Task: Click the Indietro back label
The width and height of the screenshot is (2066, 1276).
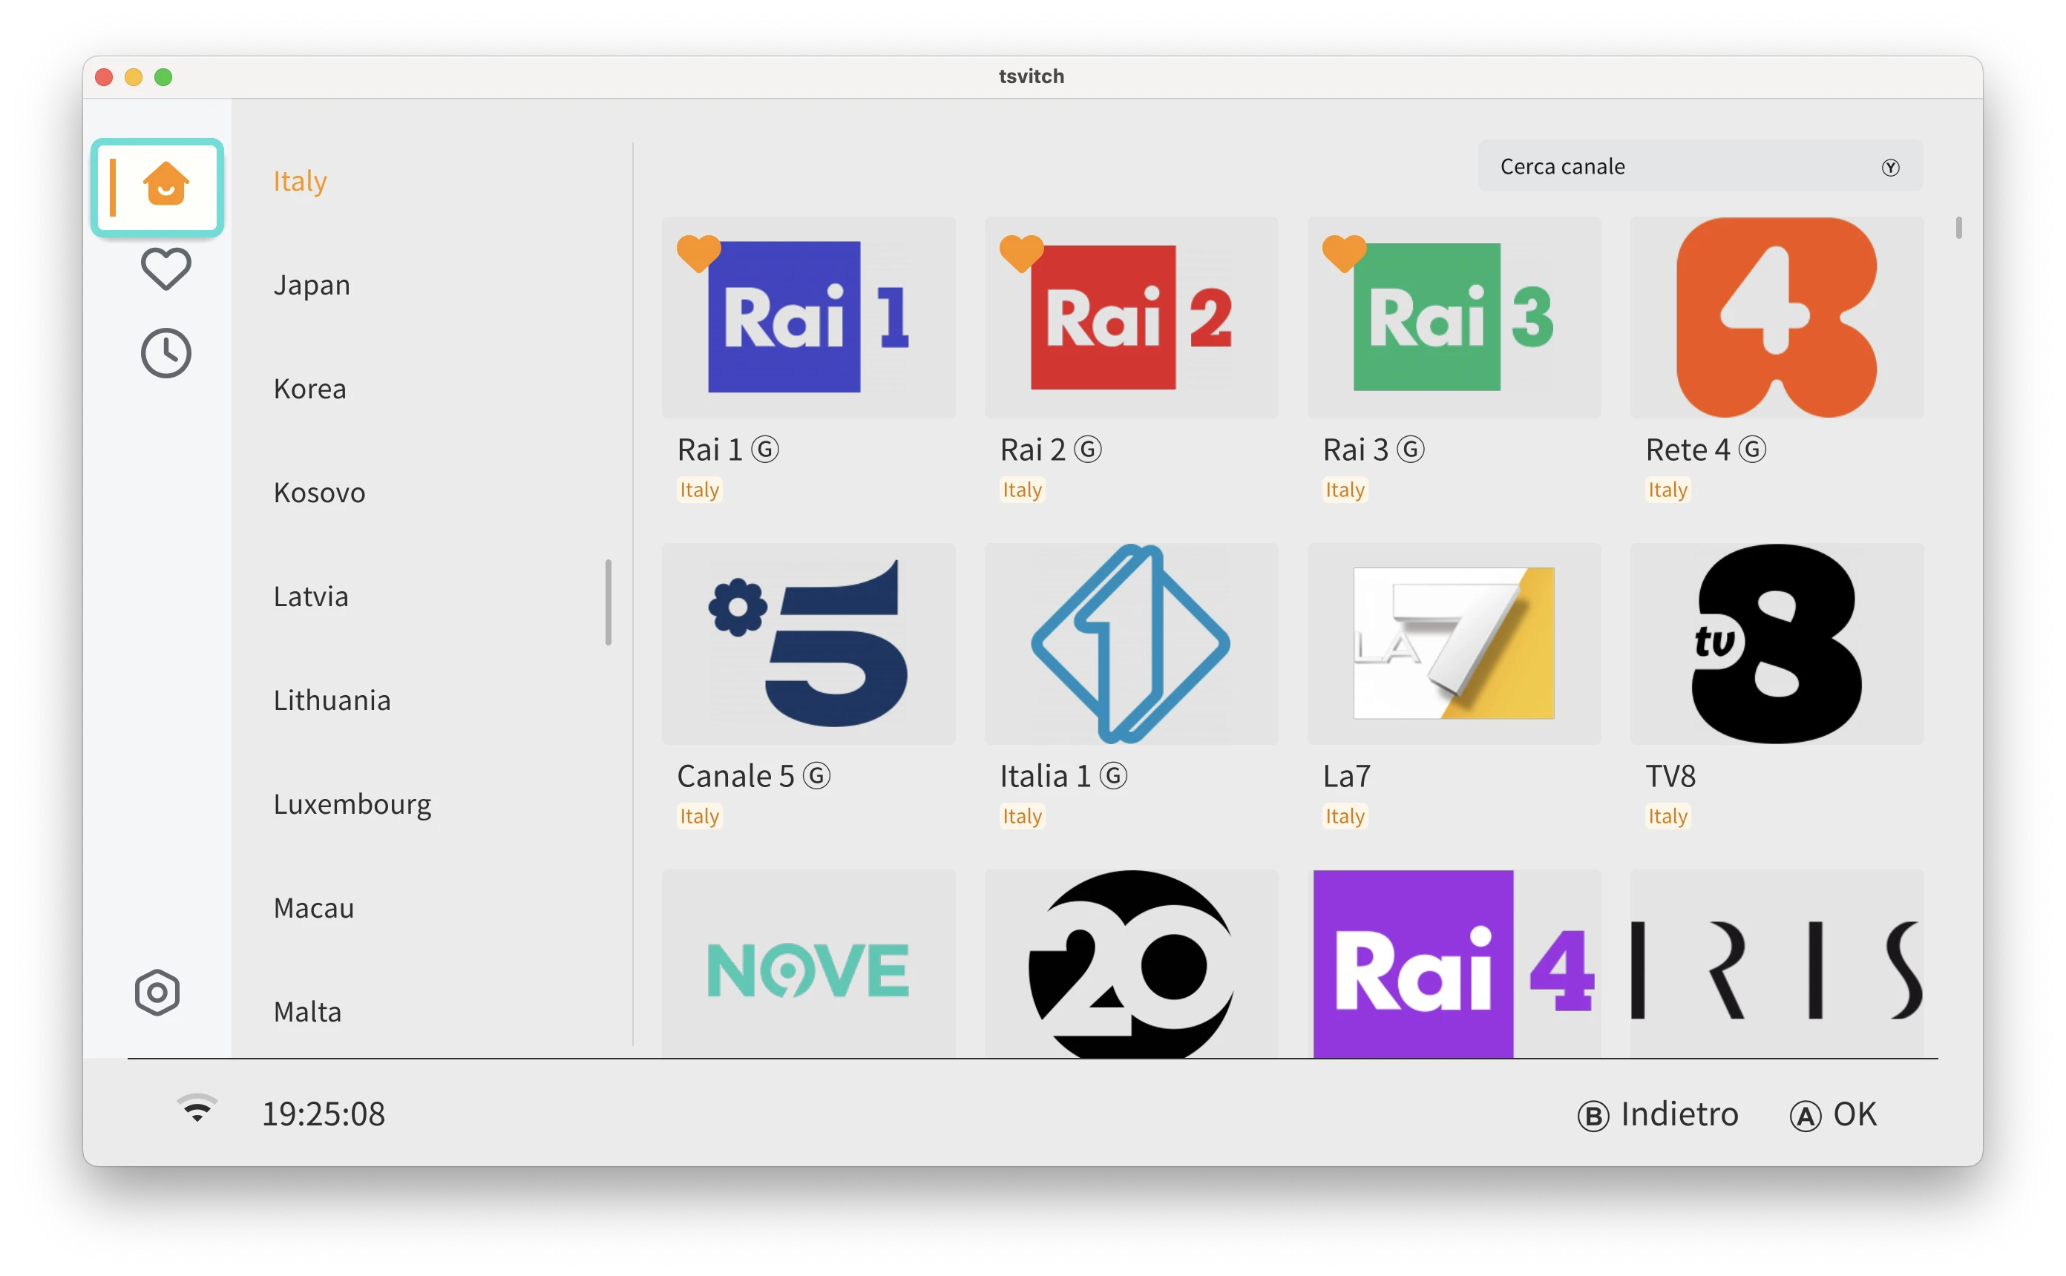Action: [1679, 1115]
